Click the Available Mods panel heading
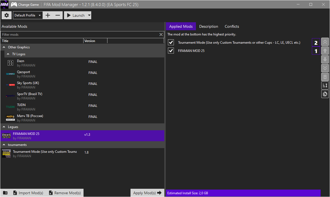The width and height of the screenshot is (330, 197). 15,27
